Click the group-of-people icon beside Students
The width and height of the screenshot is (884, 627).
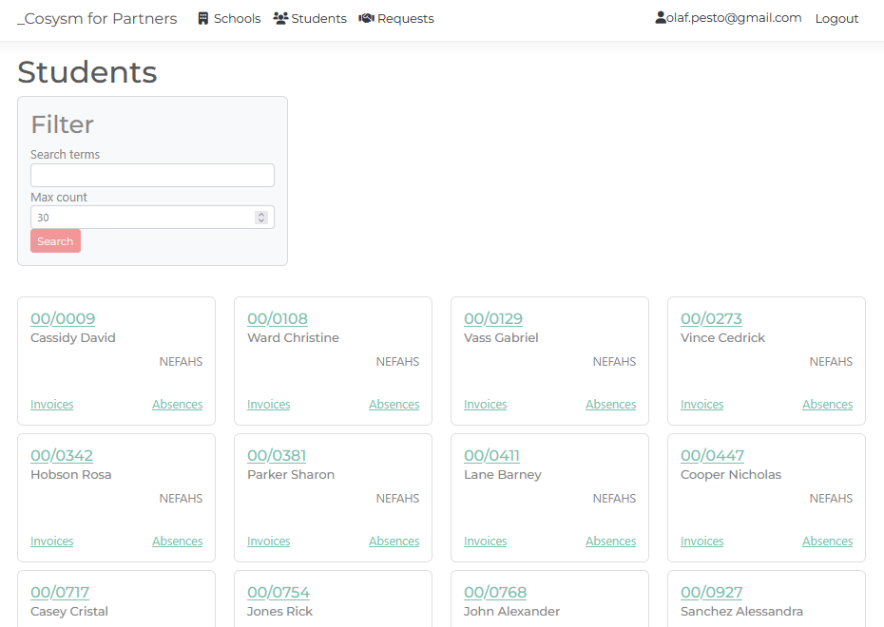(x=280, y=17)
